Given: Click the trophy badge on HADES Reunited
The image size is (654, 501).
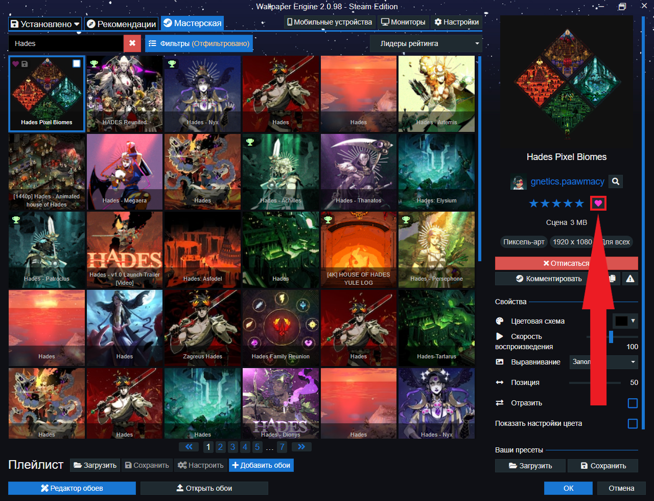Looking at the screenshot, I should (x=94, y=64).
